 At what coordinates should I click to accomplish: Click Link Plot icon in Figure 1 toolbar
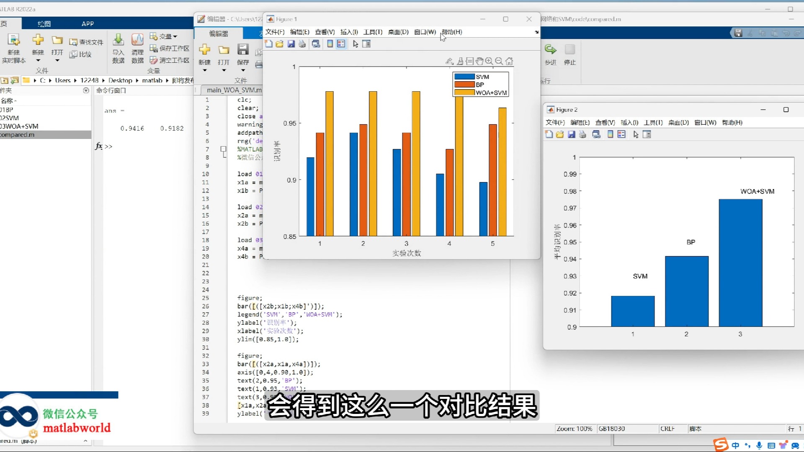[316, 44]
